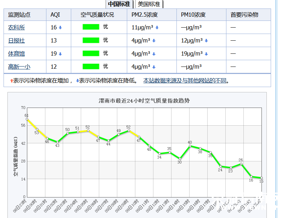Click the x-axis label 09日10时
The width and height of the screenshot is (287, 218).
pos(132,206)
